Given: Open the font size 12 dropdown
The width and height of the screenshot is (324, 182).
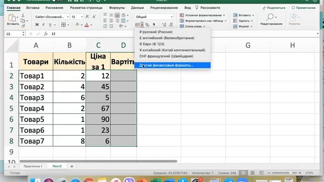Looking at the screenshot, I should tap(82, 17).
